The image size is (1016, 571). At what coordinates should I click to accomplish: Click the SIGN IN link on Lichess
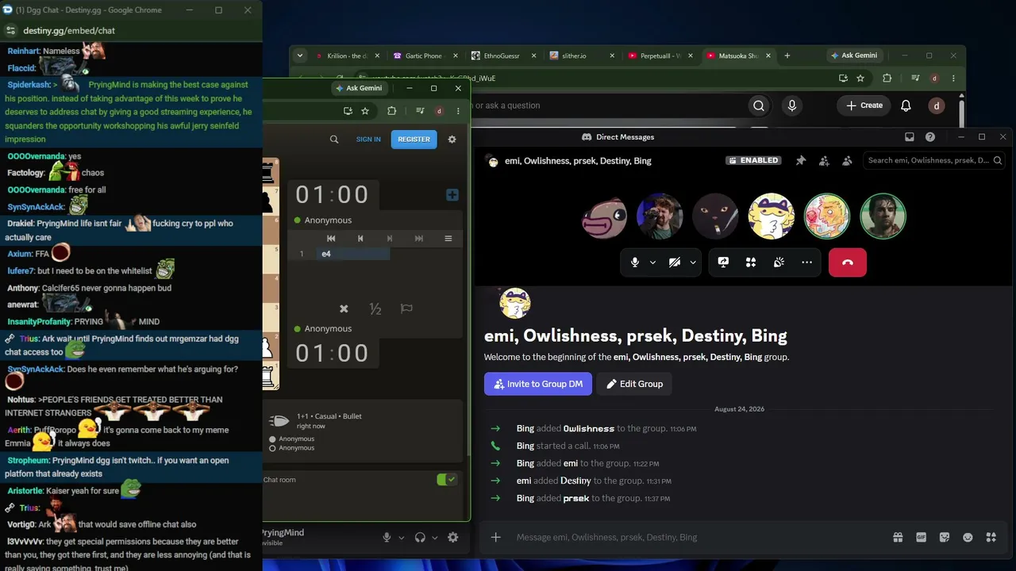[x=368, y=140]
